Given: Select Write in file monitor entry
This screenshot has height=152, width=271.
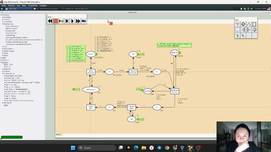Looking at the screenshot, I should 10,35.
